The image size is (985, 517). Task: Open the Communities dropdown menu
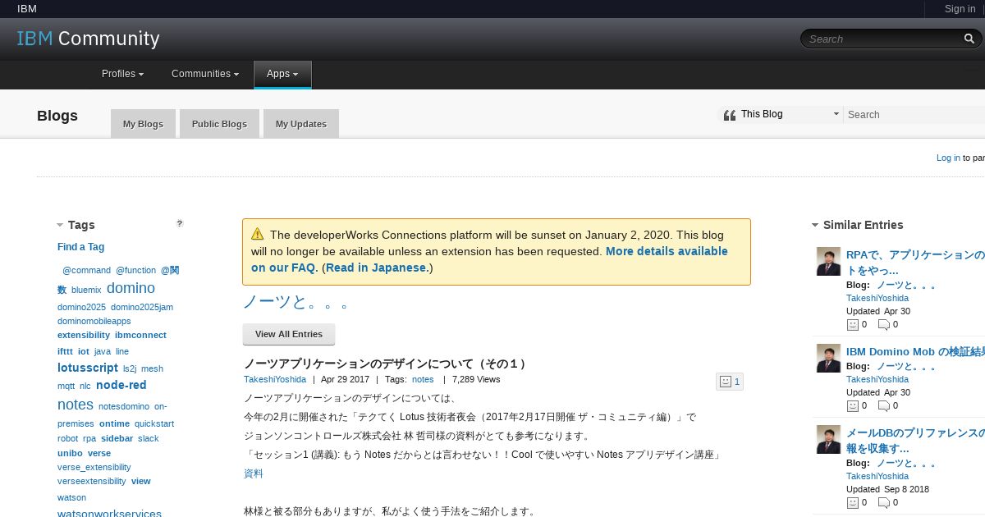[205, 74]
